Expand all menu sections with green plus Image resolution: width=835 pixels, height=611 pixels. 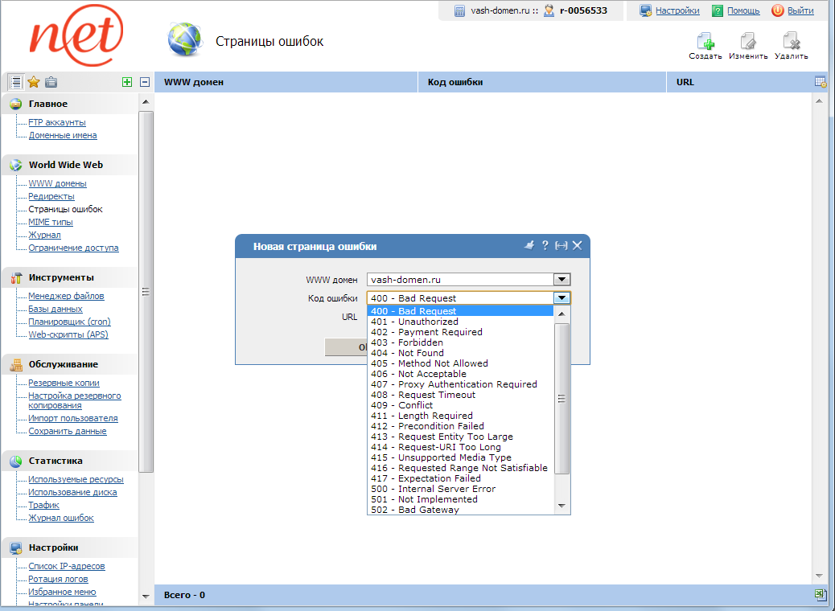click(x=127, y=82)
